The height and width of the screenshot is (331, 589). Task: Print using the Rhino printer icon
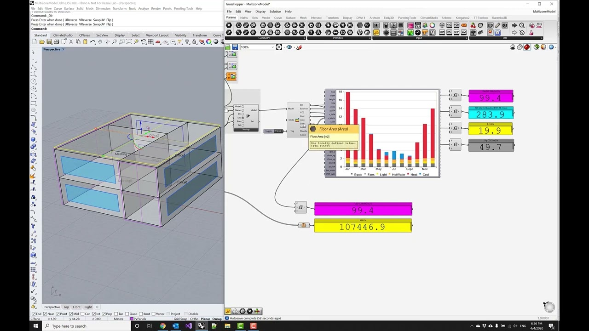56,42
